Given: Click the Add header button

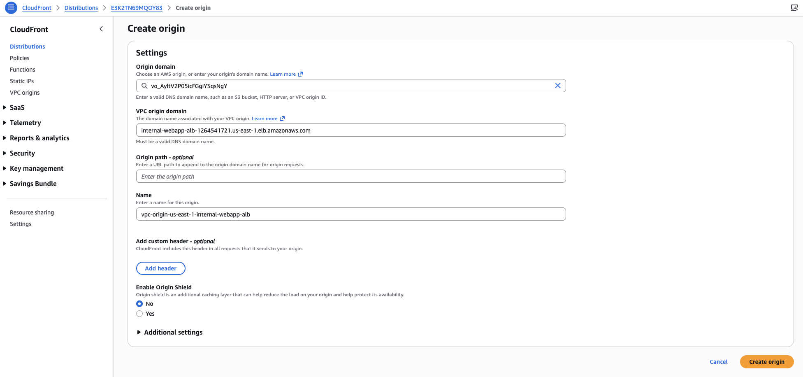Looking at the screenshot, I should (160, 268).
